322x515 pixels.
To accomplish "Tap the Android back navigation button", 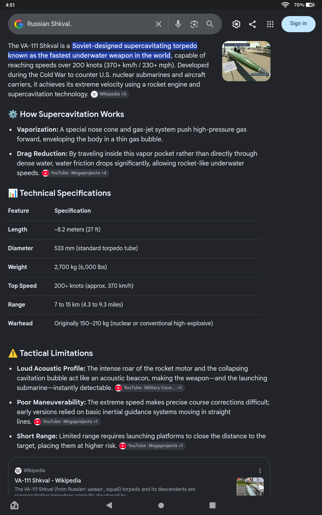I will tap(109, 505).
